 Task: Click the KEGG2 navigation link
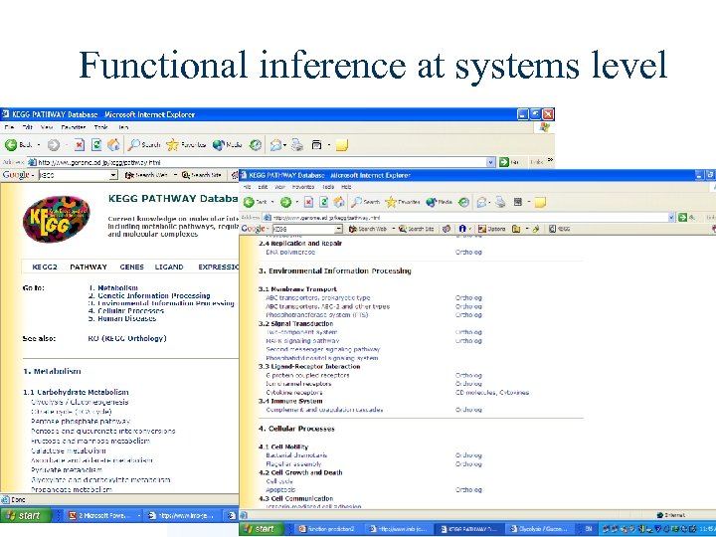[45, 267]
